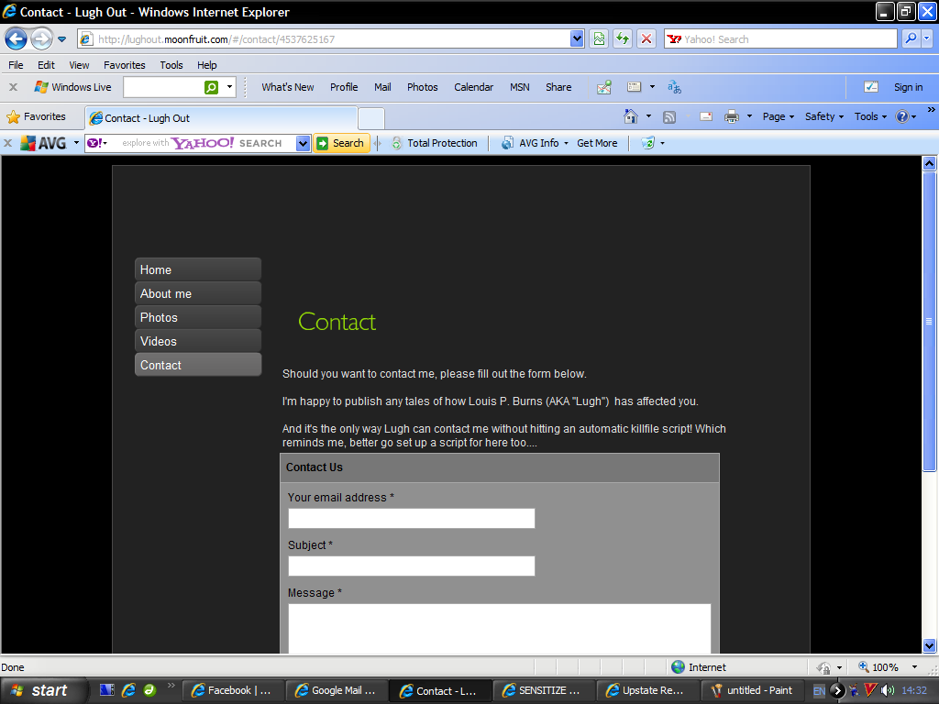Click the Read Mail envelope icon
The image size is (939, 704).
(705, 116)
